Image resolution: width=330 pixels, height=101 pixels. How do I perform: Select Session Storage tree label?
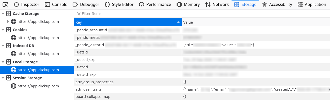coord(27,78)
